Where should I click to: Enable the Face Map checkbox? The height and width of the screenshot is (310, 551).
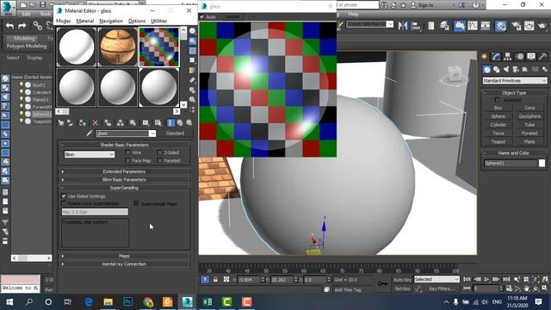pos(128,161)
